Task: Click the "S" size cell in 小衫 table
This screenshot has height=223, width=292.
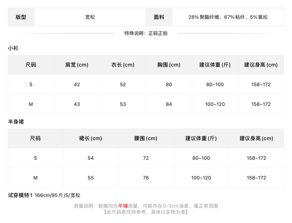Action: point(31,84)
